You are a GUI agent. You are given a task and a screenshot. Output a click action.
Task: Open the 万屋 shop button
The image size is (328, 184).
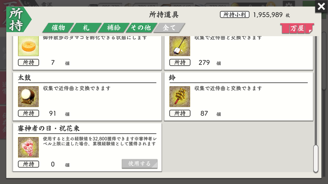coord(297,28)
